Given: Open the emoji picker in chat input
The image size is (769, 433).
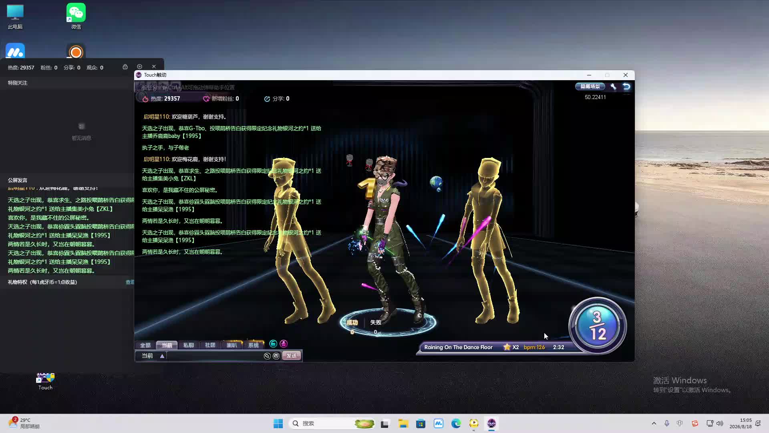Looking at the screenshot, I should (276, 356).
